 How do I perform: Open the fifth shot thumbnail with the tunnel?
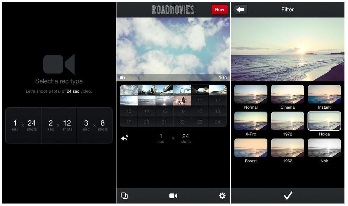tap(200, 90)
